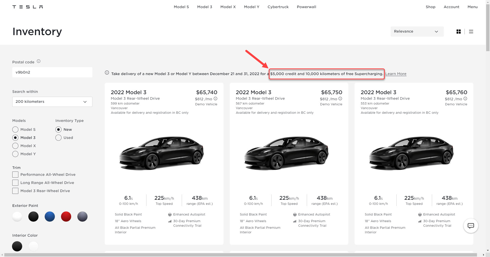Check Performance All-Wheel Drive trim
The width and height of the screenshot is (490, 257).
point(15,175)
